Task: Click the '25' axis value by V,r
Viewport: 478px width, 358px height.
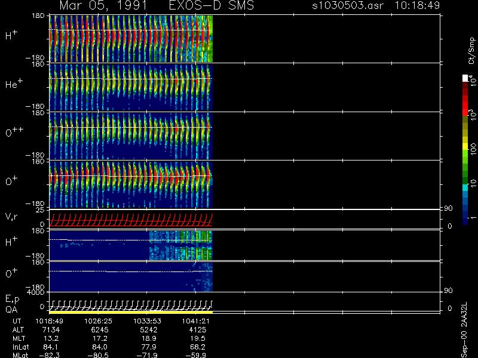Action: pyautogui.click(x=40, y=210)
